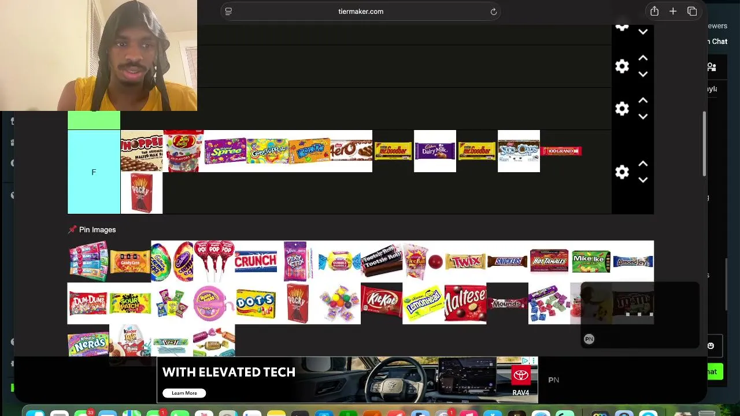This screenshot has width=740, height=416.
Task: Select the Pocky box in the F tier
Action: click(142, 193)
